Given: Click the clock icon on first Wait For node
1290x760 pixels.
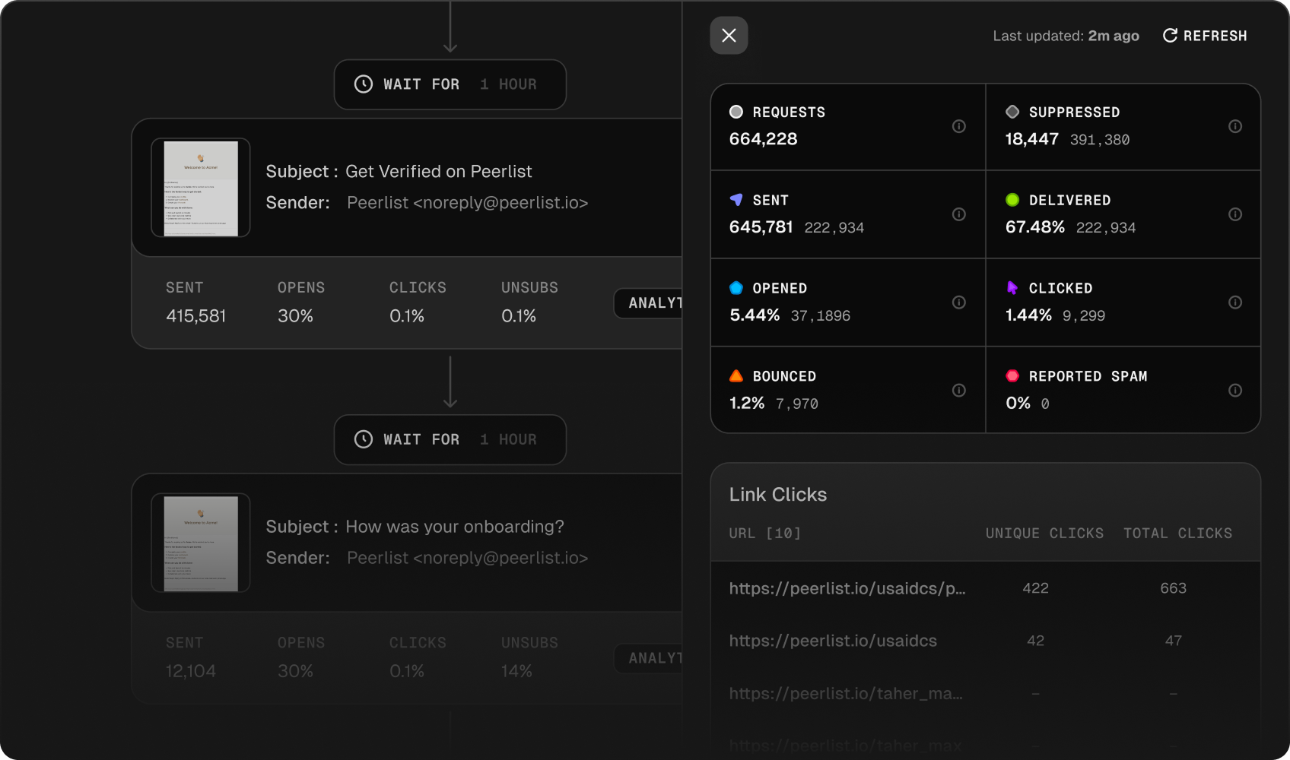Looking at the screenshot, I should click(x=363, y=84).
